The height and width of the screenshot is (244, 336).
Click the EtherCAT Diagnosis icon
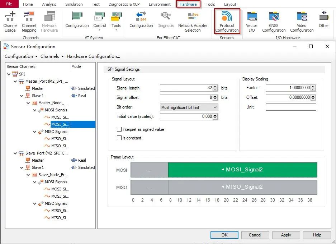pyautogui.click(x=165, y=17)
